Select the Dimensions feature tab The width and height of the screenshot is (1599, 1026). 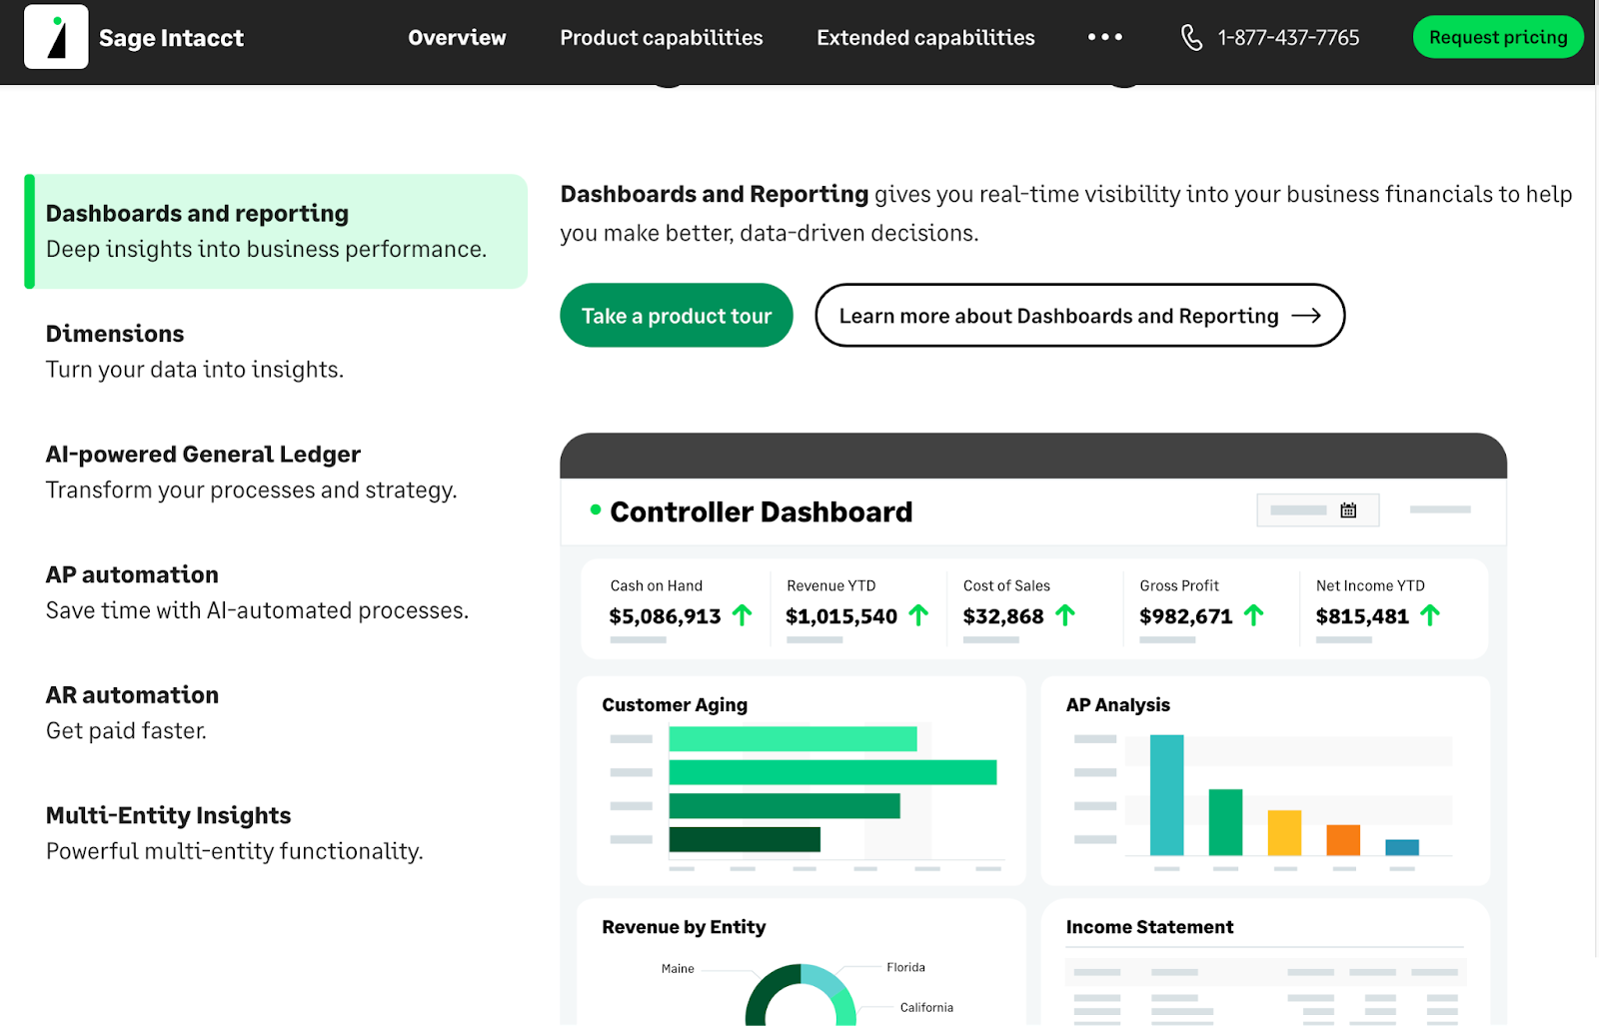click(115, 334)
